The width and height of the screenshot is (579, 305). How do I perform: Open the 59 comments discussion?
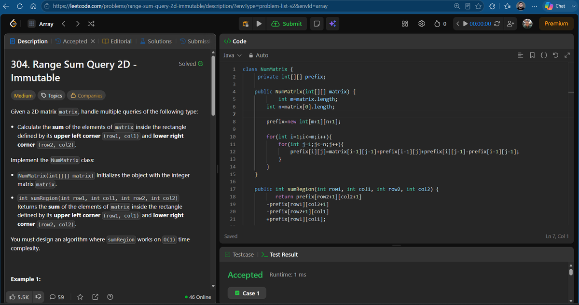(57, 297)
